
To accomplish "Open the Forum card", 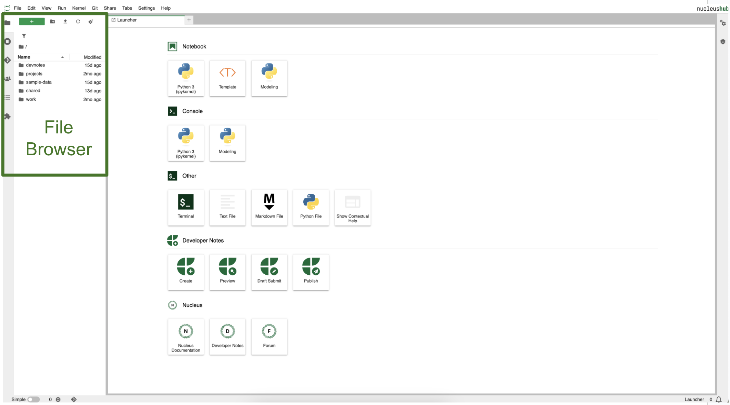I will click(269, 337).
